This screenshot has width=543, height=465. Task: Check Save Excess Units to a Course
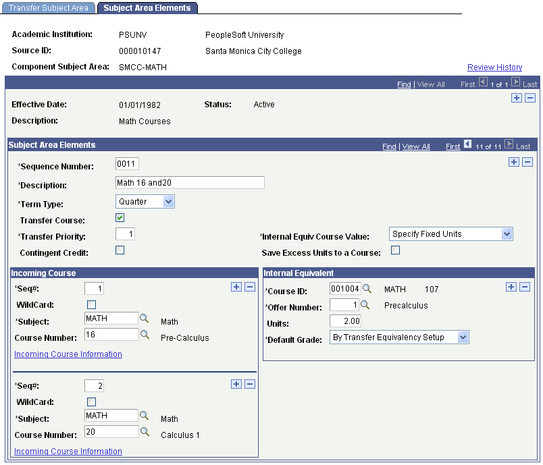tap(396, 250)
